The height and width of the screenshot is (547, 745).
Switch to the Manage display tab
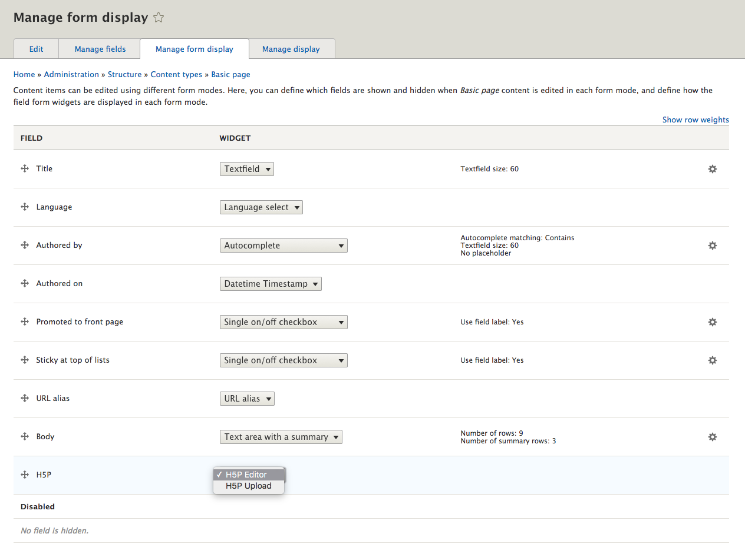(x=291, y=49)
